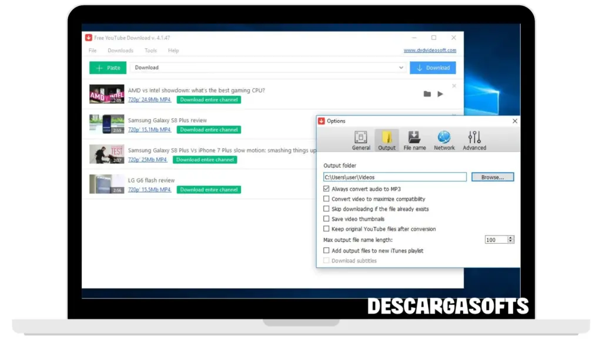Click the Output folder path field
Screen dimensions: 602x339
[x=394, y=177]
